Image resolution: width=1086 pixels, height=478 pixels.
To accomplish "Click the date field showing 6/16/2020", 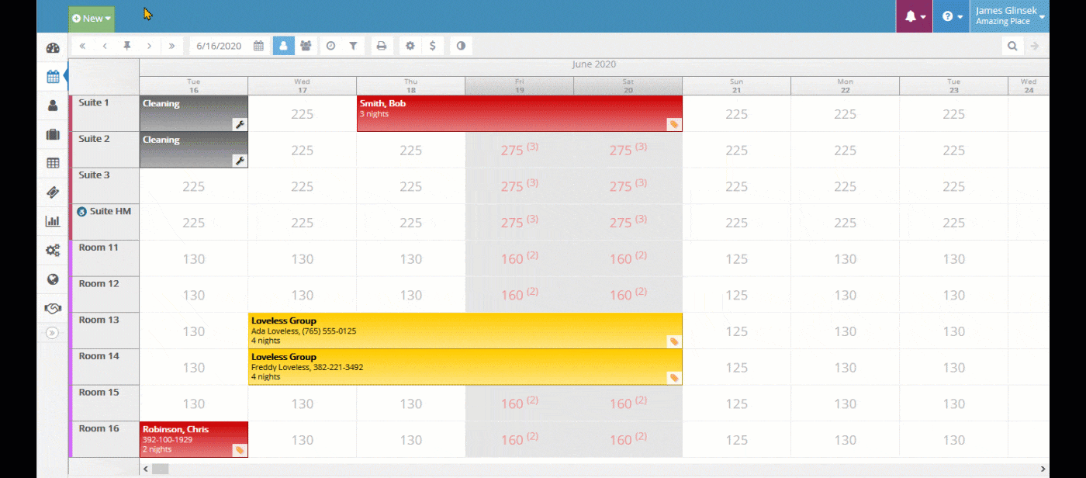I will [x=220, y=46].
